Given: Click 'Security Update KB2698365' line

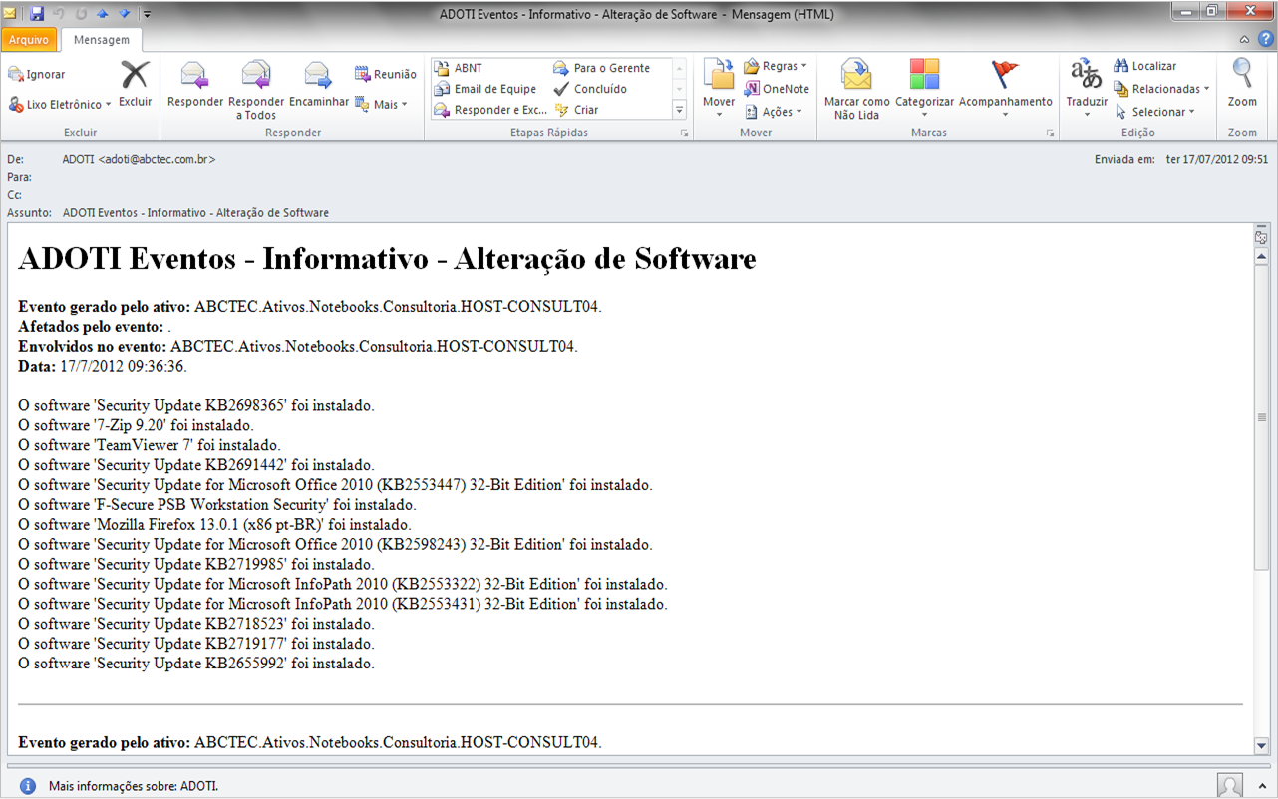Looking at the screenshot, I should (x=196, y=405).
